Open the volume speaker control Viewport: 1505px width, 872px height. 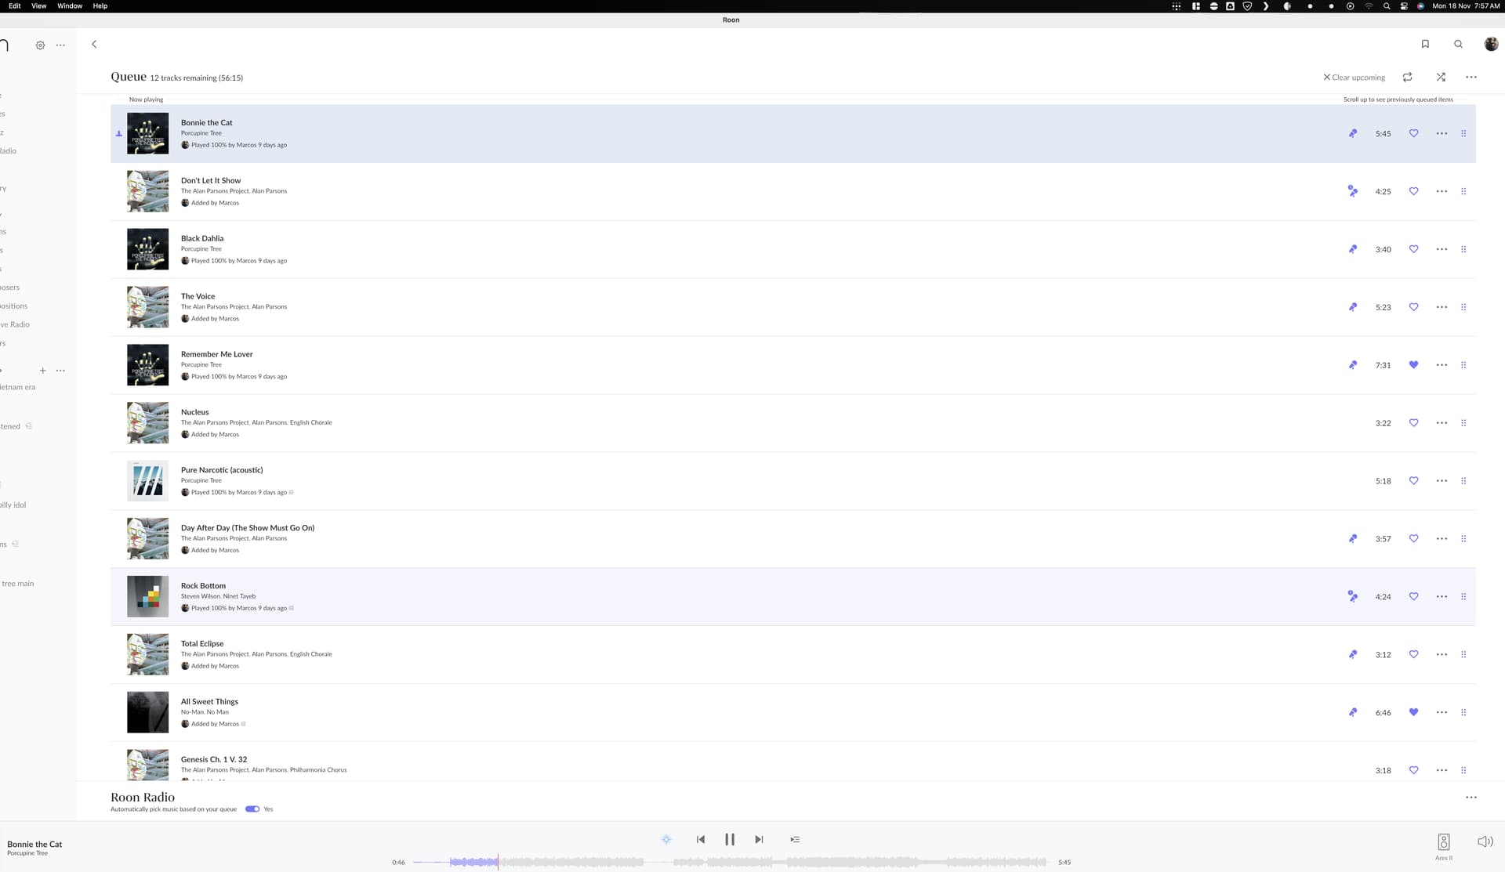pos(1485,841)
